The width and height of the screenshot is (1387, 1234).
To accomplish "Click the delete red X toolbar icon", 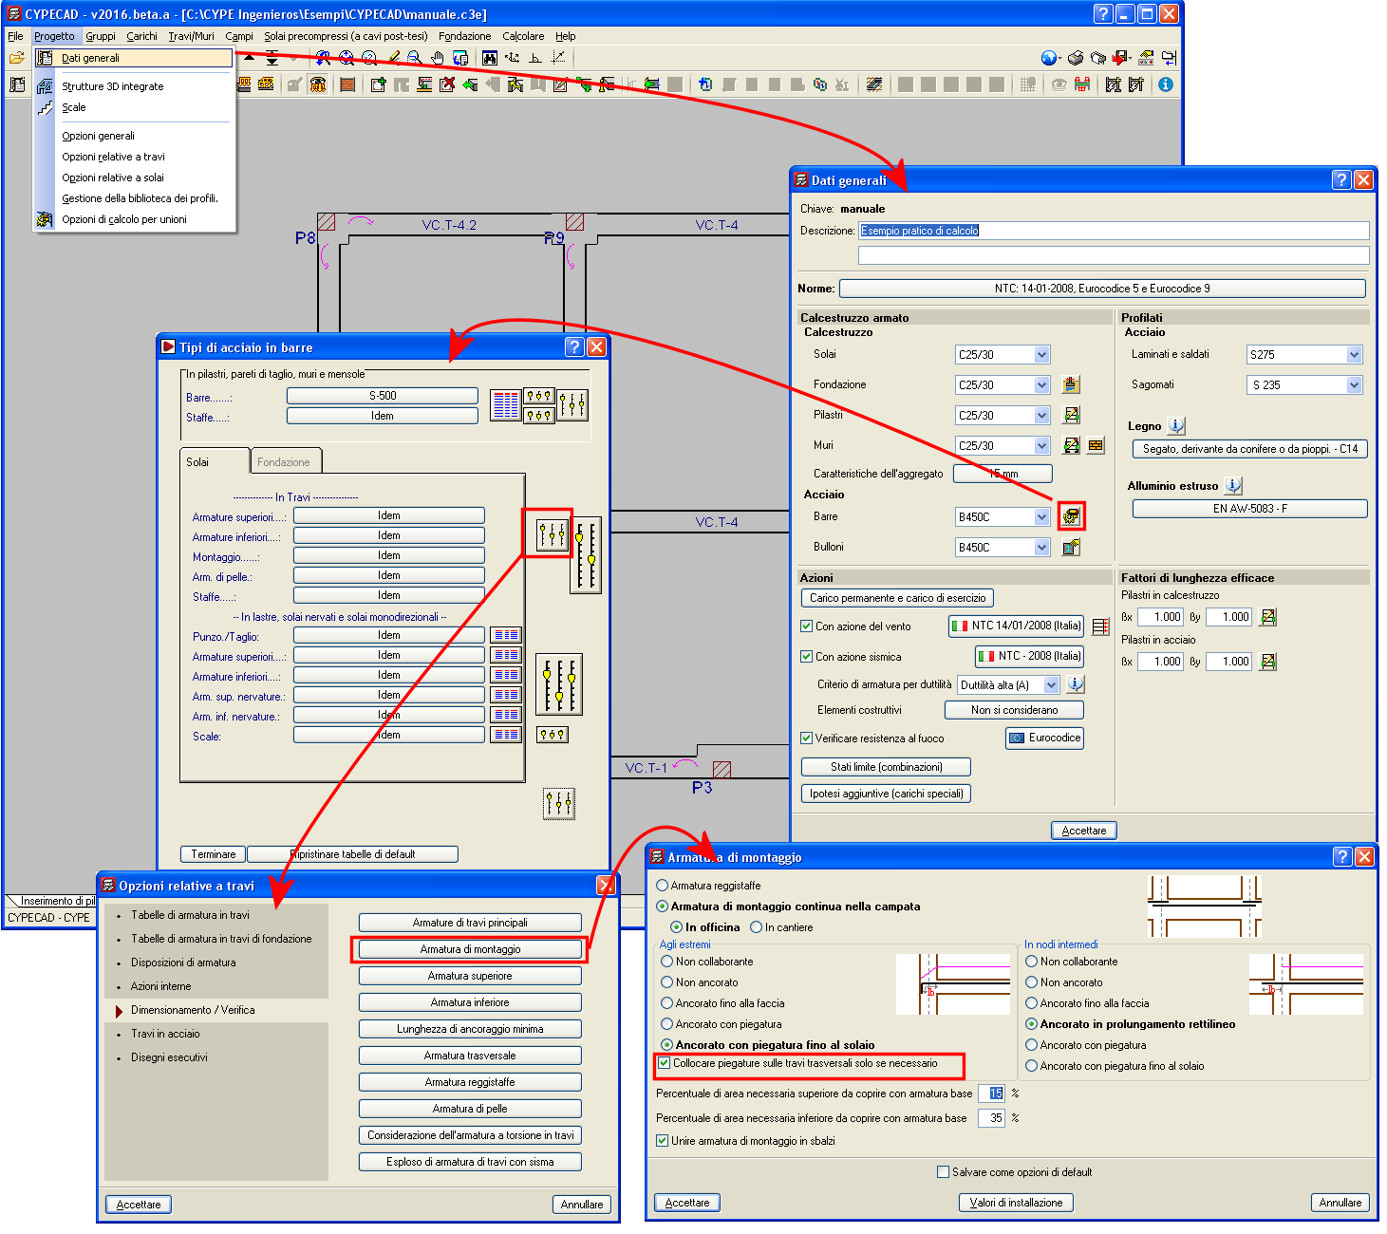I will pyautogui.click(x=446, y=84).
